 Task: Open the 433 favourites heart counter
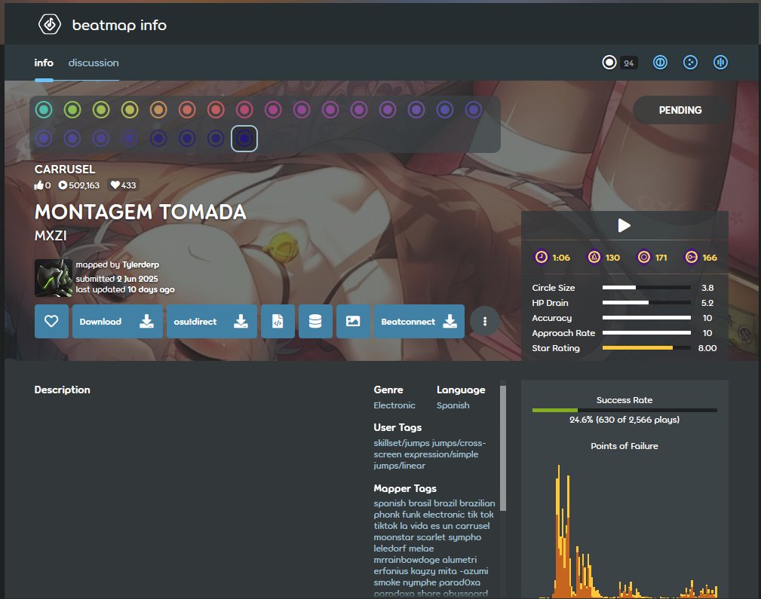pos(123,185)
